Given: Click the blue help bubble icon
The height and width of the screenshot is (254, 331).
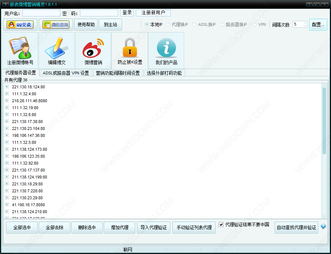Looking at the screenshot, I should tap(323, 226).
